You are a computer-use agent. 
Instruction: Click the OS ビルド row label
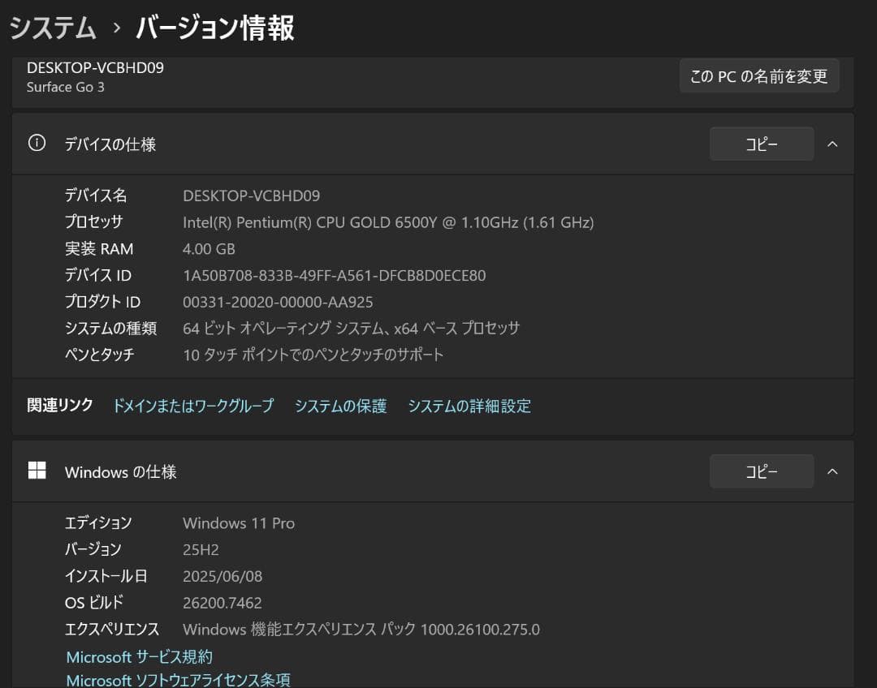point(94,602)
